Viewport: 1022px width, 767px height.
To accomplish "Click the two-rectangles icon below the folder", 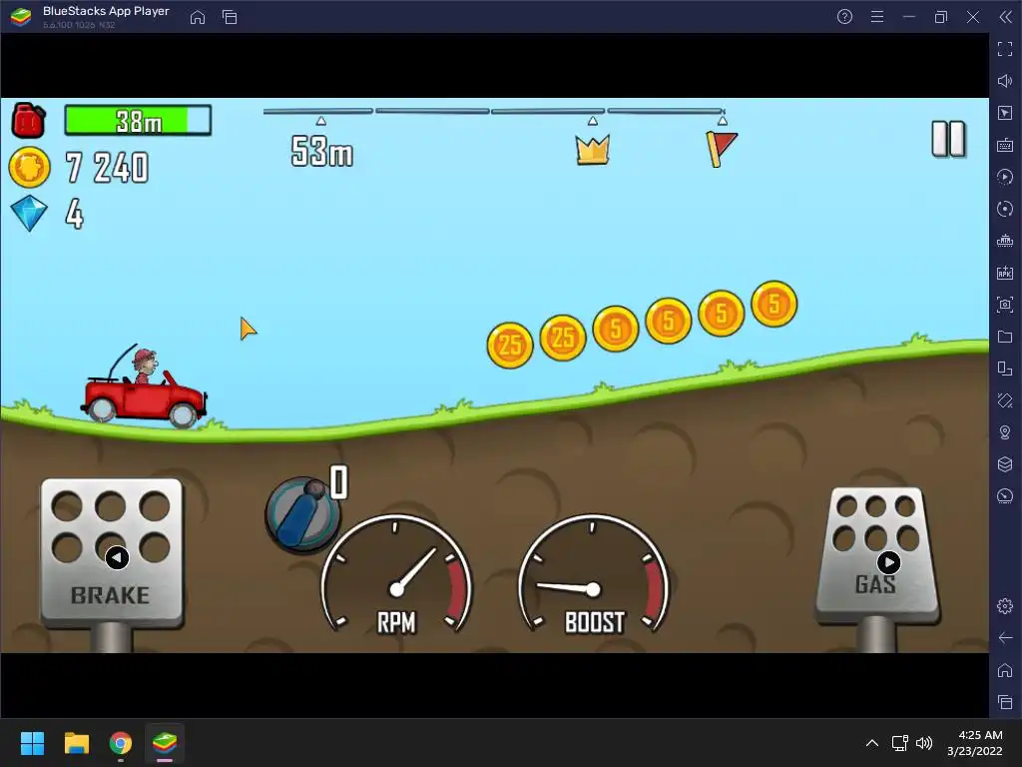I will [1005, 369].
